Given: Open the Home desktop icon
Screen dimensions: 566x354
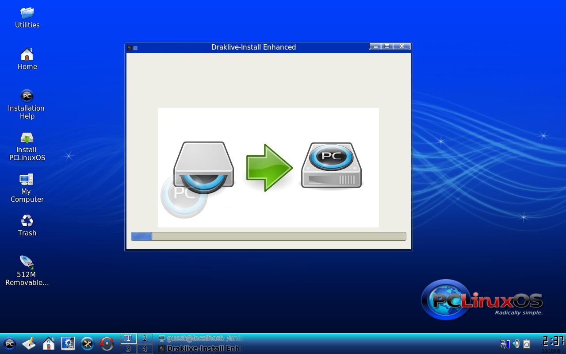Looking at the screenshot, I should [x=27, y=59].
